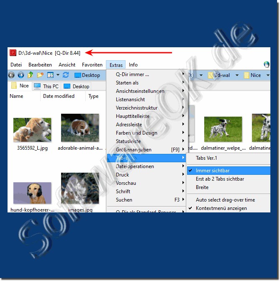Viewport: 280px width, 281px height.
Task: Toggle Kontextmenü anzeigen checkbox
Action: (x=229, y=208)
